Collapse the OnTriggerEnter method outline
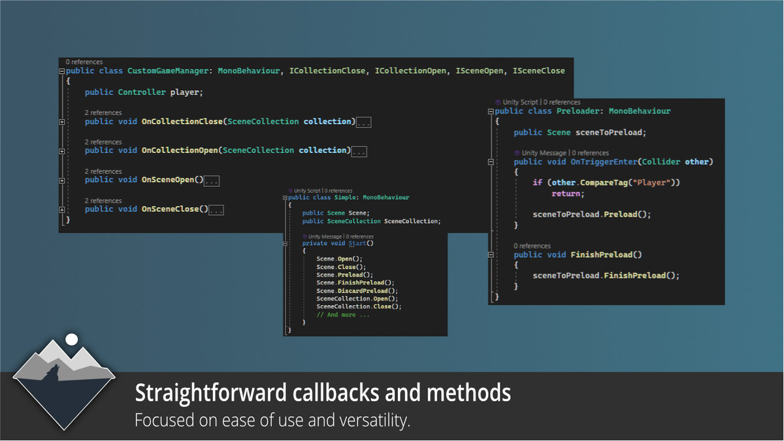Screen dimensions: 784x441 tap(491, 162)
